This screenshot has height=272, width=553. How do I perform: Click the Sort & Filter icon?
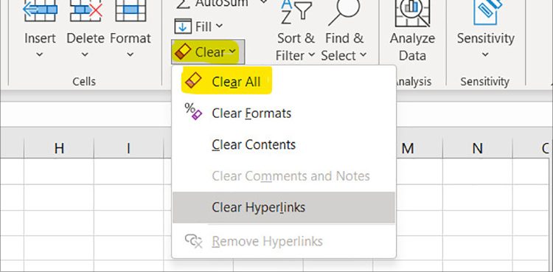296,13
